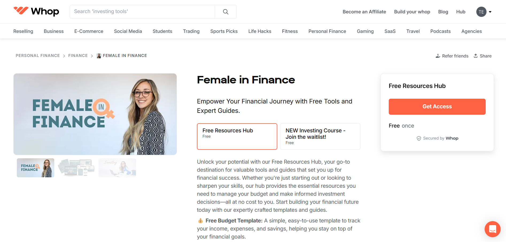This screenshot has height=242, width=506.
Task: Click the Whop logo icon
Action: pyautogui.click(x=21, y=11)
